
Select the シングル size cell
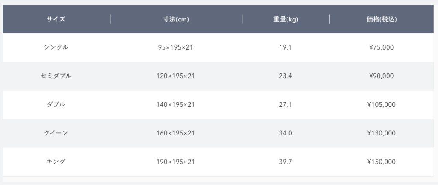(x=56, y=47)
